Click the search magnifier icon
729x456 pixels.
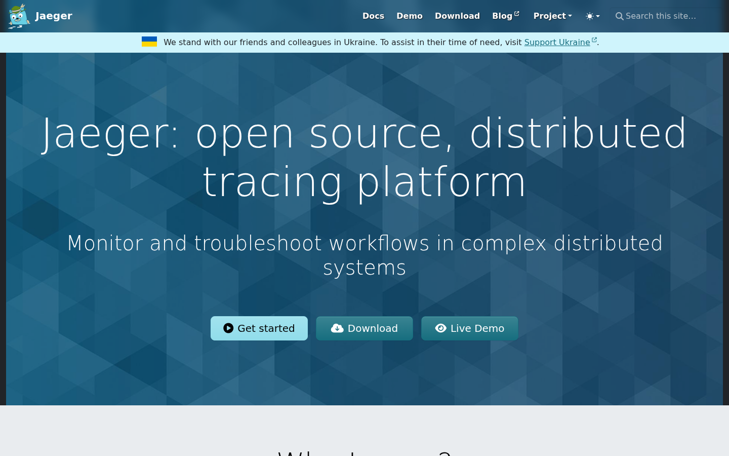[619, 16]
